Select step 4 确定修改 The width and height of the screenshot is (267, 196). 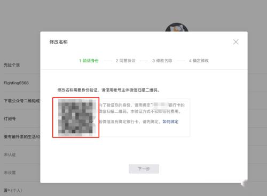point(199,61)
